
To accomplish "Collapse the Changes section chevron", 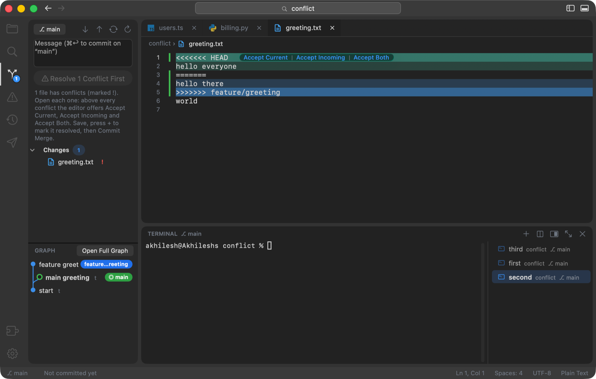I will (32, 150).
